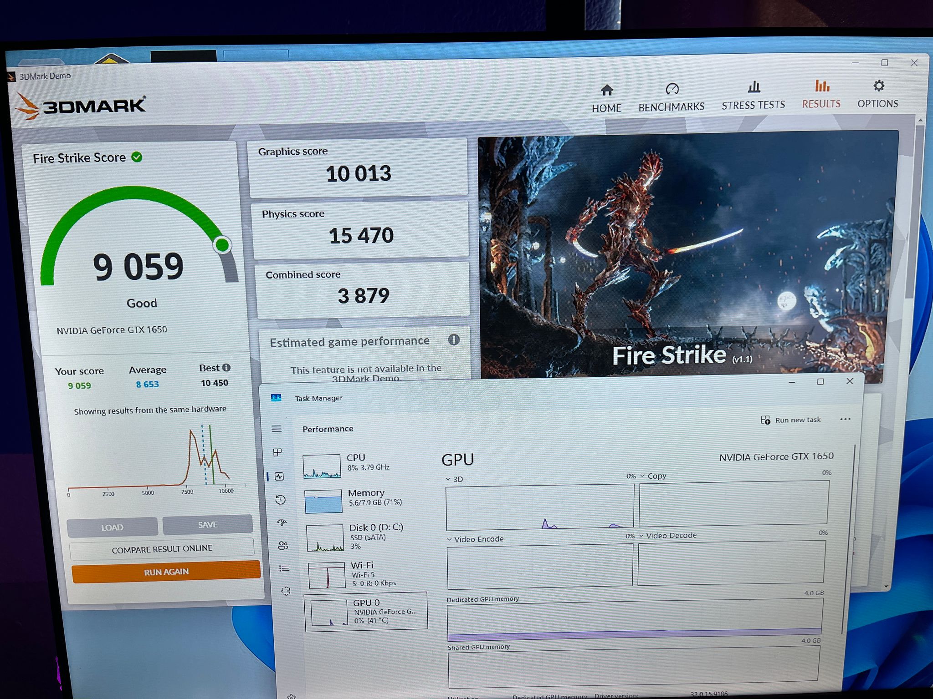Click the LOAD button in 3DMark
Screen dimensions: 933x699
tap(112, 527)
